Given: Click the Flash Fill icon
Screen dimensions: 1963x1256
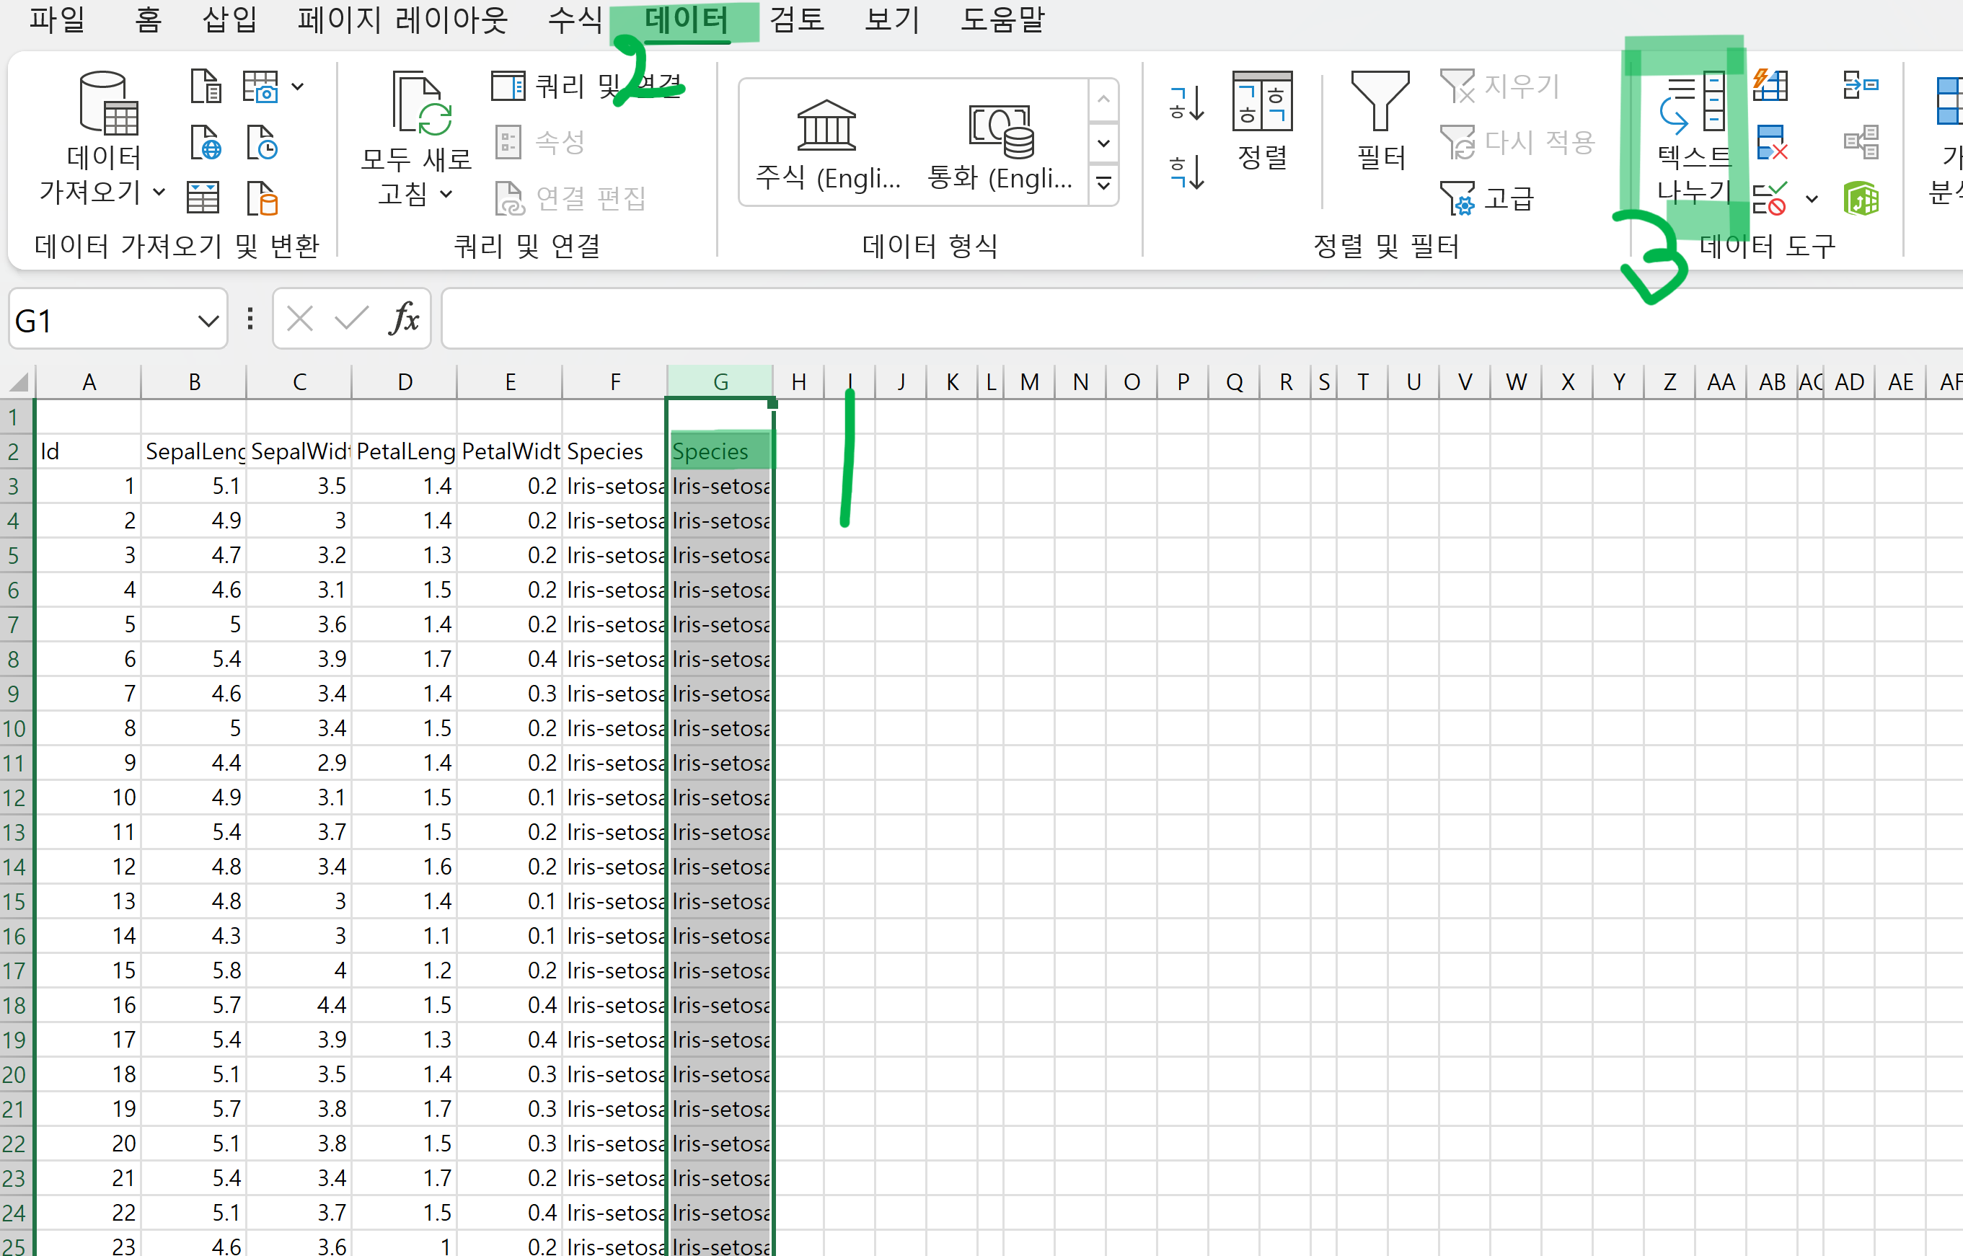Looking at the screenshot, I should [x=1770, y=86].
